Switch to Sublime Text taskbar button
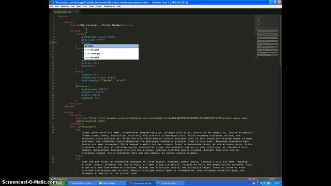331x186 pixels. click(x=141, y=183)
